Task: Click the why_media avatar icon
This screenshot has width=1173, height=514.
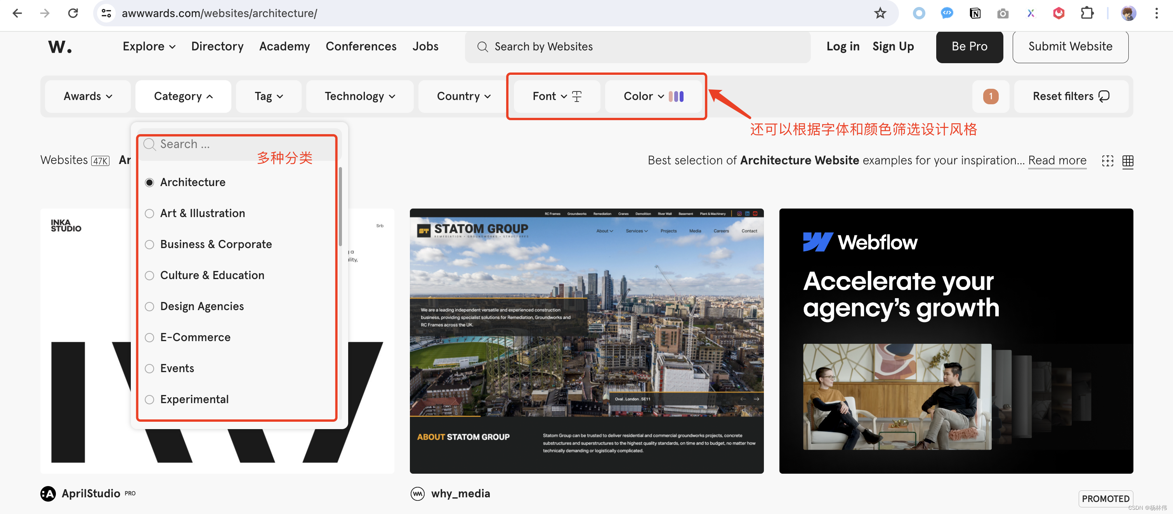Action: (x=417, y=493)
